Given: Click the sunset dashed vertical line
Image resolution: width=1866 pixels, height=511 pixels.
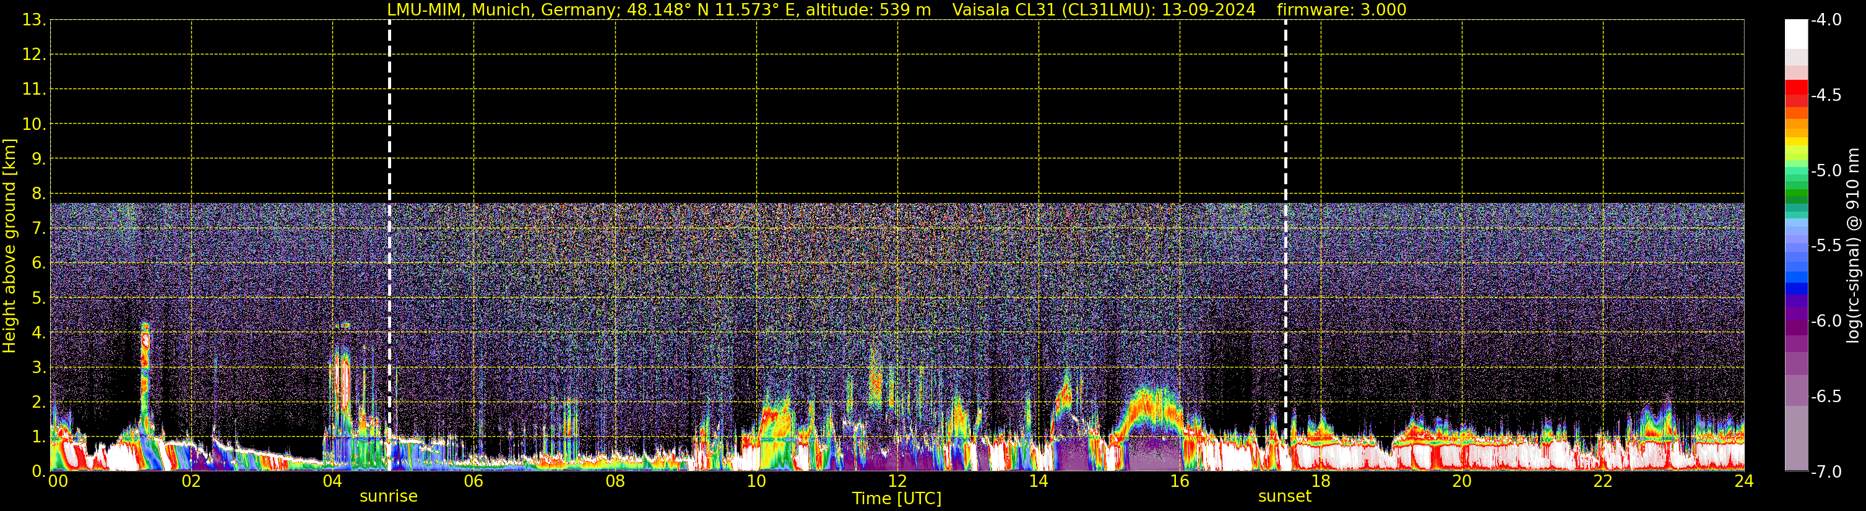Looking at the screenshot, I should pyautogui.click(x=1285, y=217).
